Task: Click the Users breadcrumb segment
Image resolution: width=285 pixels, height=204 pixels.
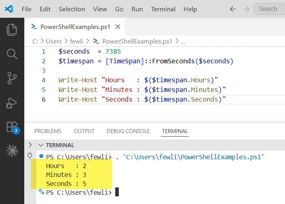Action: pyautogui.click(x=54, y=42)
